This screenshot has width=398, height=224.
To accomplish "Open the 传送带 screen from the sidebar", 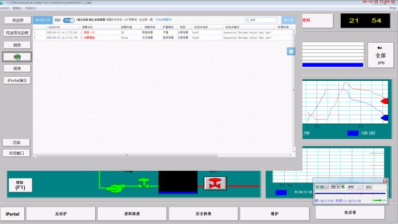I will [x=17, y=20].
